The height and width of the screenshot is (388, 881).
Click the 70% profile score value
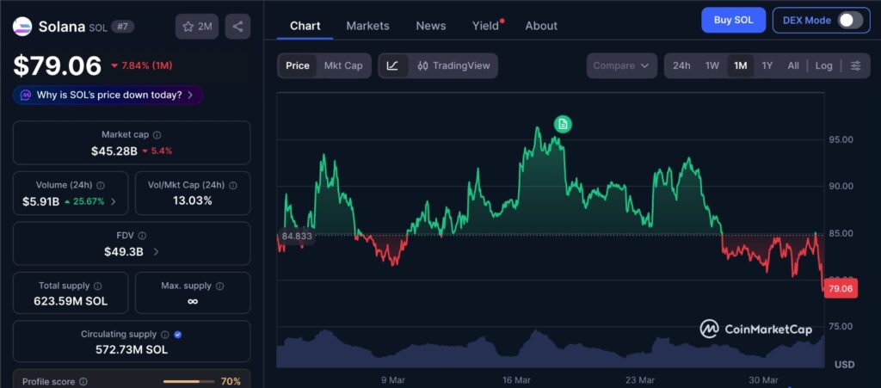pyautogui.click(x=231, y=382)
